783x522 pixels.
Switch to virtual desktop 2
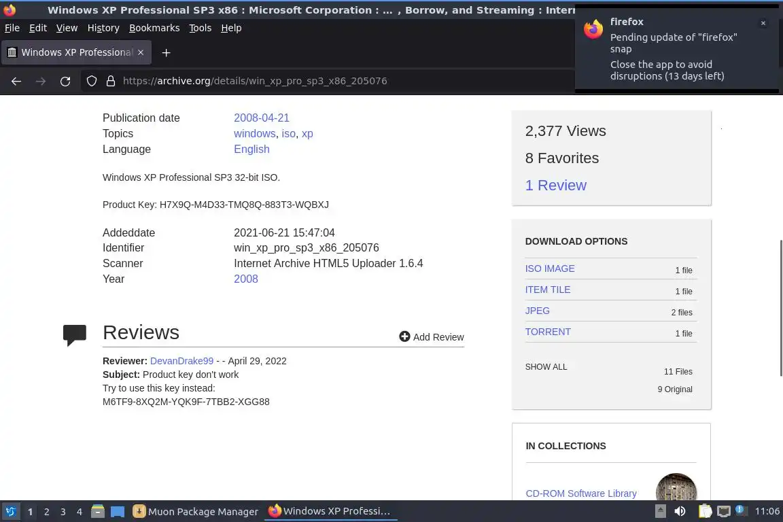46,512
